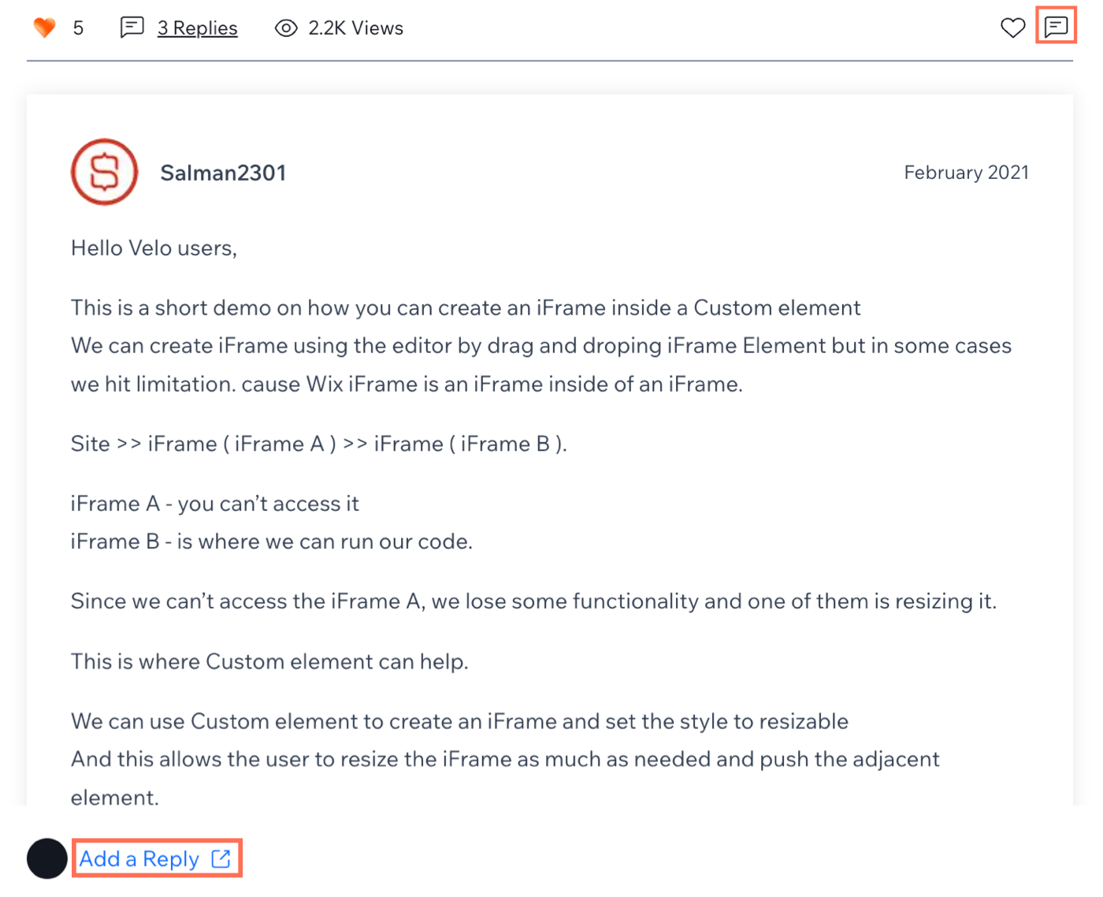Toggle the outlined heart to like the post
Image resolution: width=1103 pixels, height=897 pixels.
point(1012,27)
